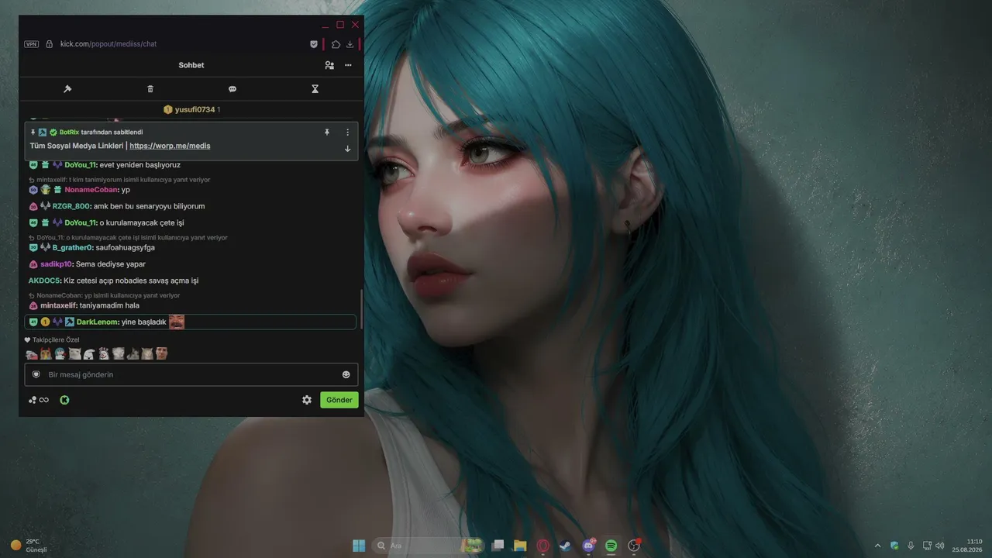992x558 pixels.
Task: Pick the last follower emote, man's face
Action: pos(161,354)
